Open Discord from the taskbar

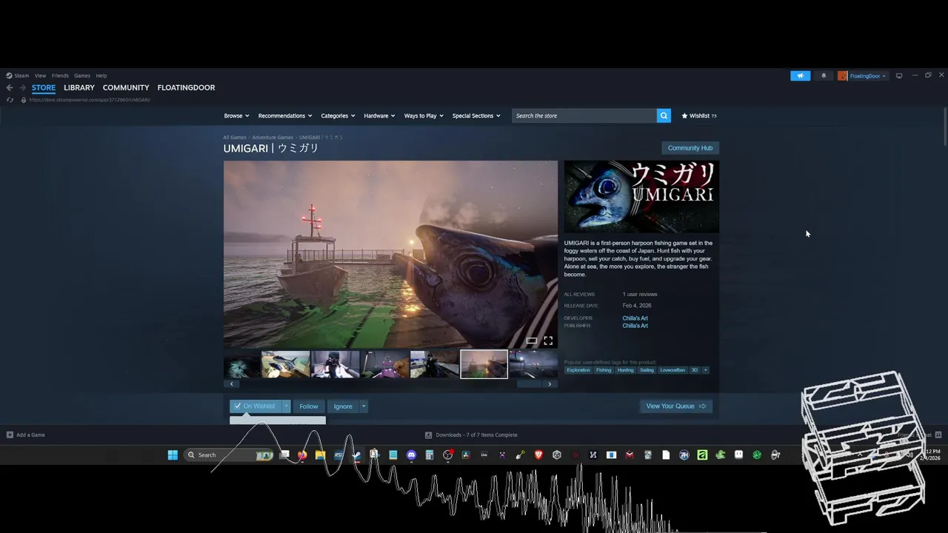click(412, 455)
